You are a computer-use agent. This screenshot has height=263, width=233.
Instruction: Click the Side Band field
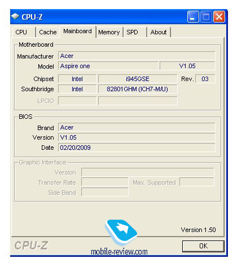click(105, 192)
